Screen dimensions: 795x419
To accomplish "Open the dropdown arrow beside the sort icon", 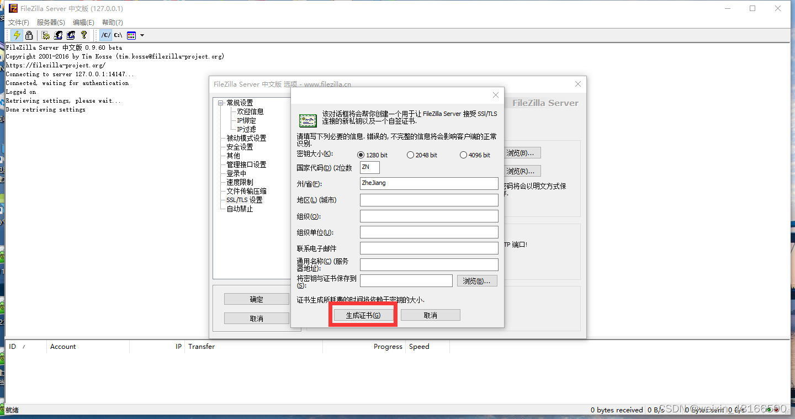I will (x=142, y=35).
